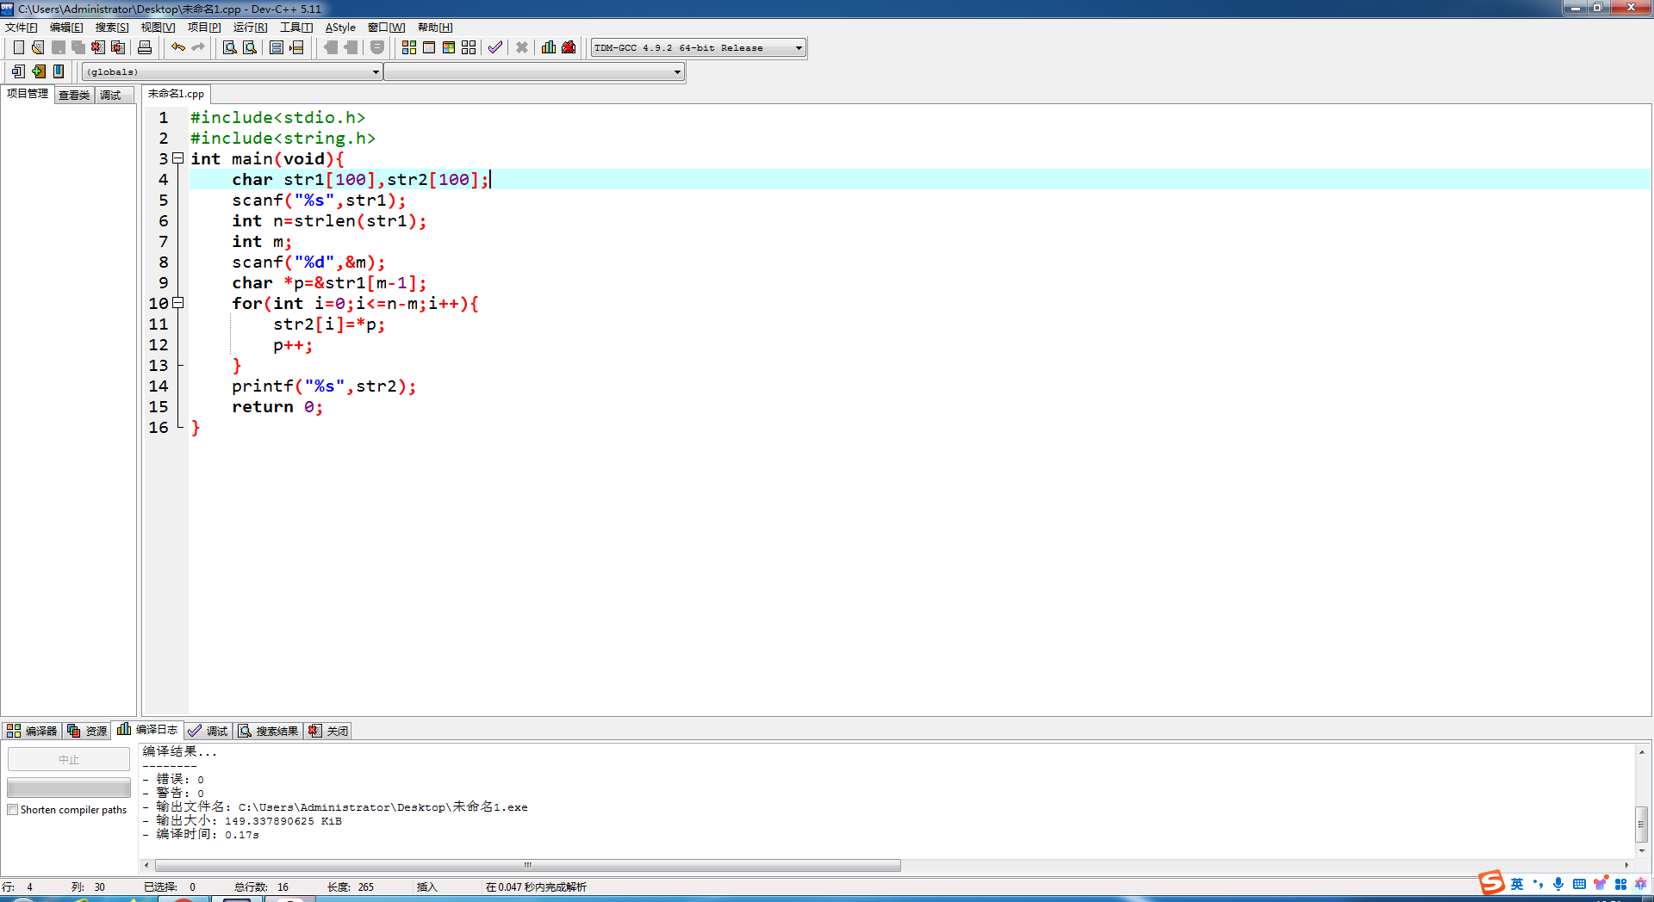Click the goto line toolbar icon

296,47
